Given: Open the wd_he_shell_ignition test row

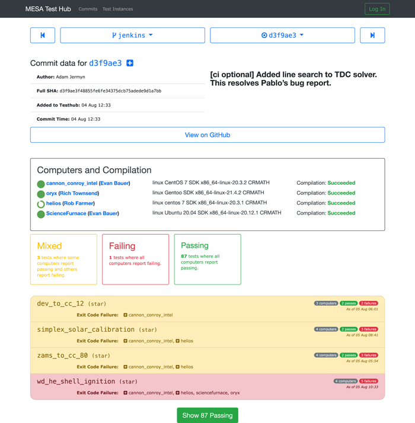Looking at the screenshot, I should tap(207, 387).
